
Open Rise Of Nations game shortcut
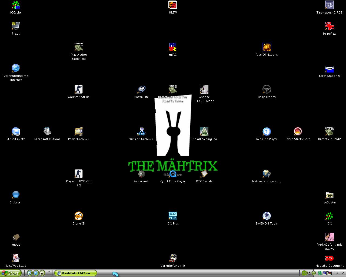[x=267, y=50]
